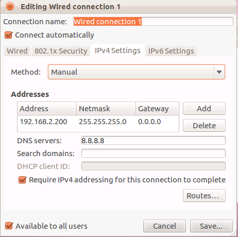Open the Routes… dialog

[x=204, y=196]
